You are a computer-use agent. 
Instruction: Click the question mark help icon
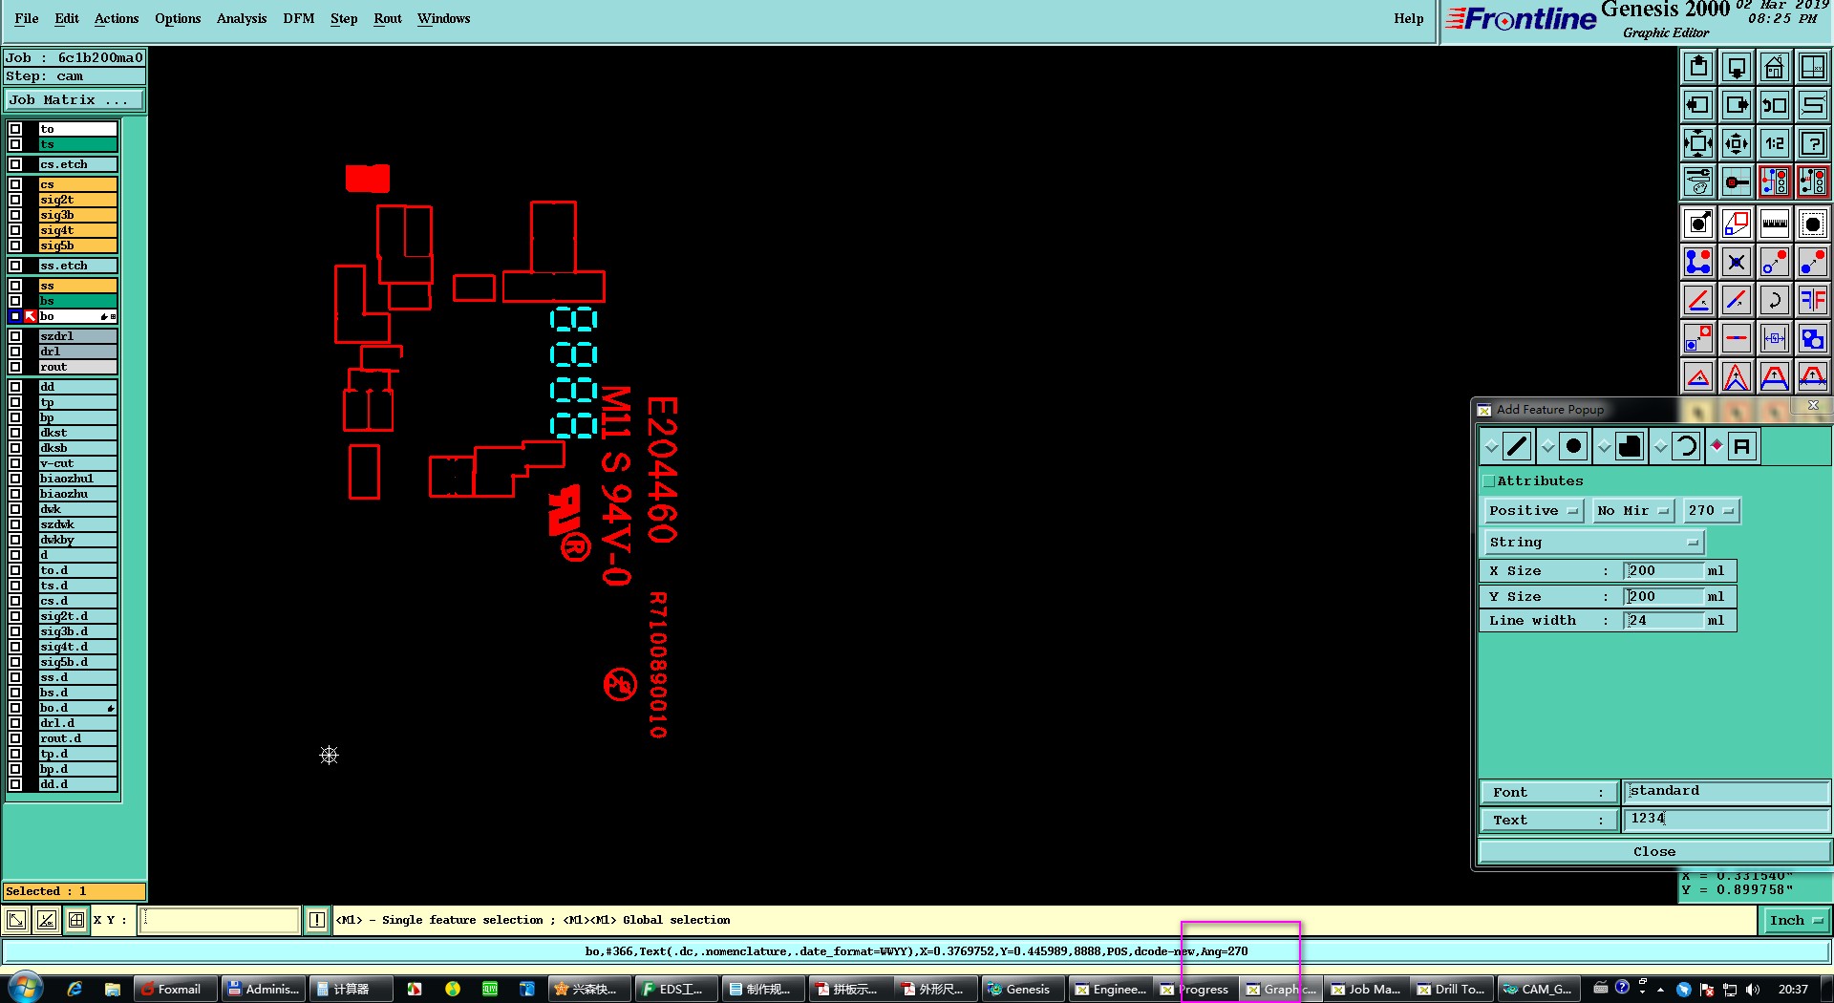(x=1813, y=143)
